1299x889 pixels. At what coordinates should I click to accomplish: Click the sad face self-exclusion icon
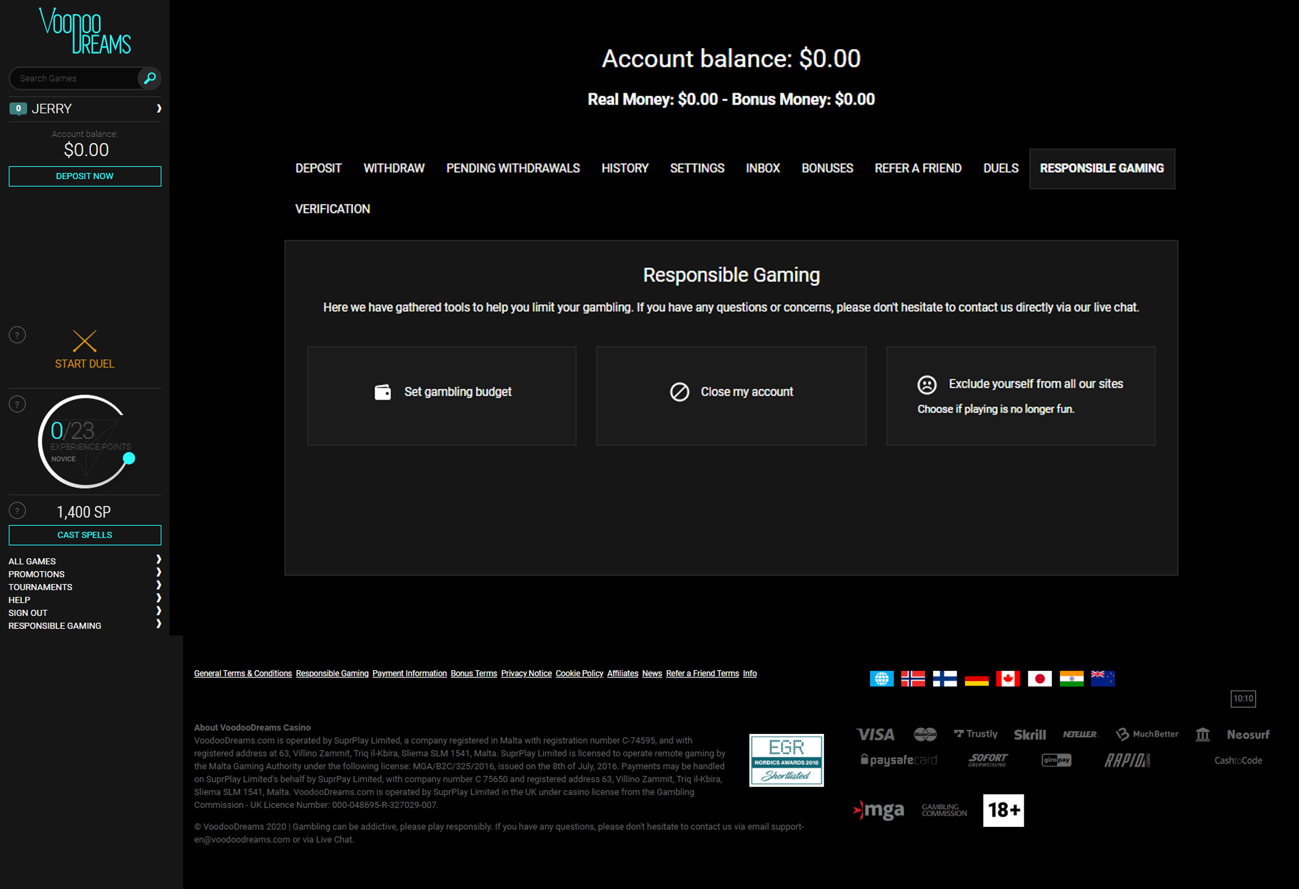coord(927,385)
